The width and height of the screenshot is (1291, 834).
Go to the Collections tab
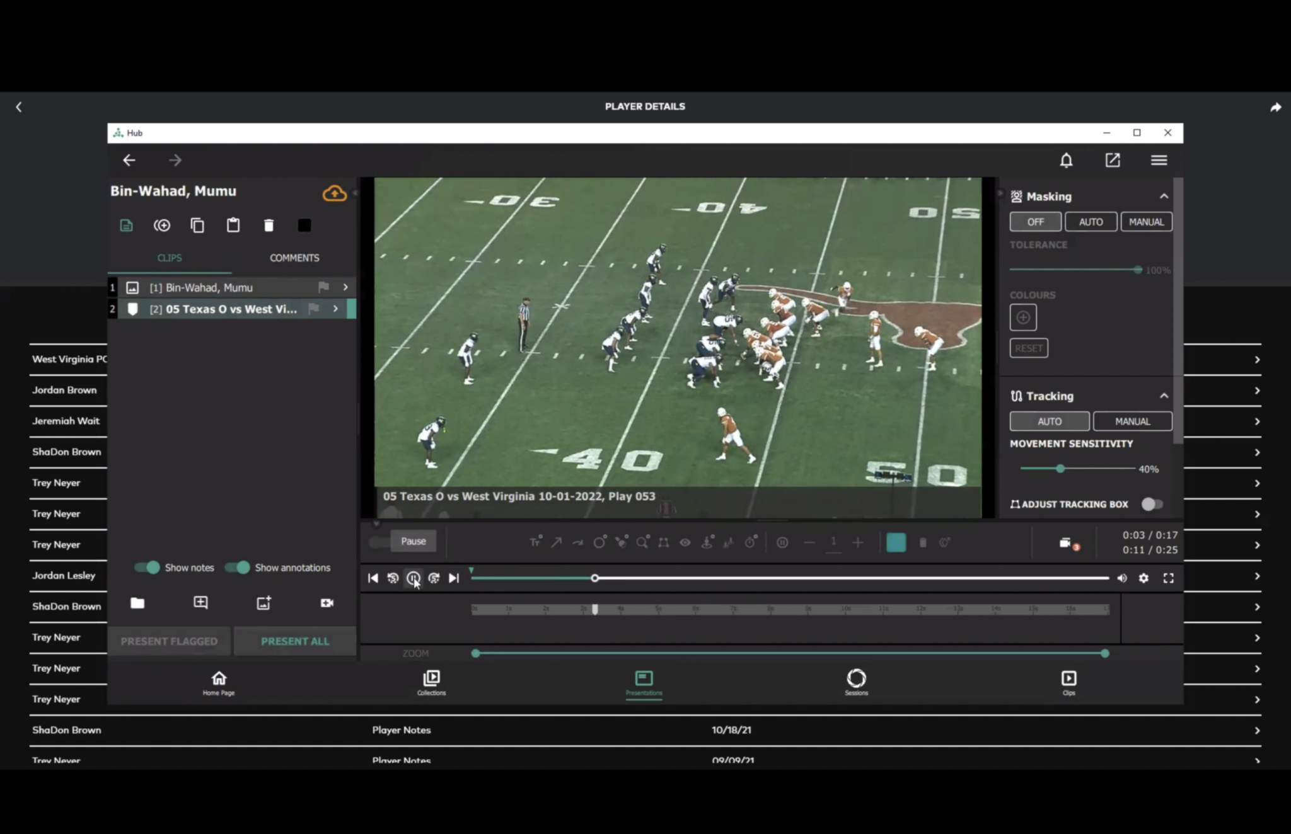(x=431, y=683)
